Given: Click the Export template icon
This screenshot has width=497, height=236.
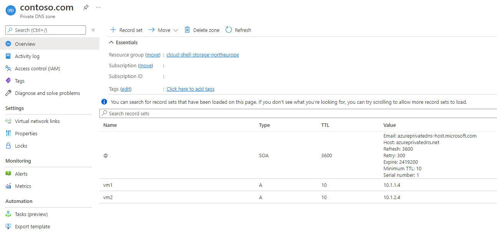Looking at the screenshot, I should point(8,226).
